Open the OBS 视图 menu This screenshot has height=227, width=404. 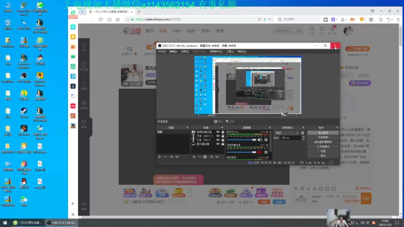(185, 51)
